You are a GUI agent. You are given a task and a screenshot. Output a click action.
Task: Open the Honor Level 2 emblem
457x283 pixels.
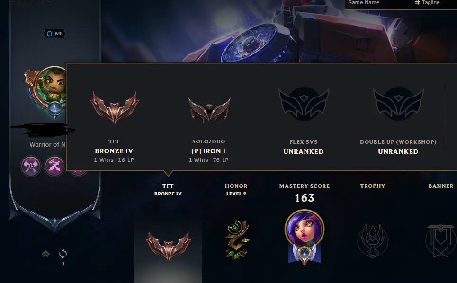pyautogui.click(x=236, y=239)
